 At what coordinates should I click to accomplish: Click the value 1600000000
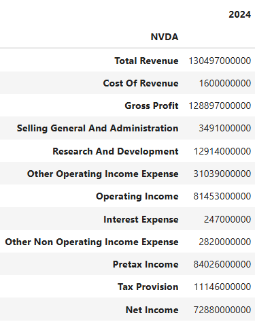pos(225,83)
